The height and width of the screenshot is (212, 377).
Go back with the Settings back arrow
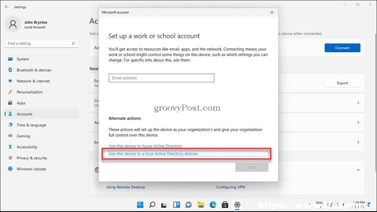coord(7,7)
